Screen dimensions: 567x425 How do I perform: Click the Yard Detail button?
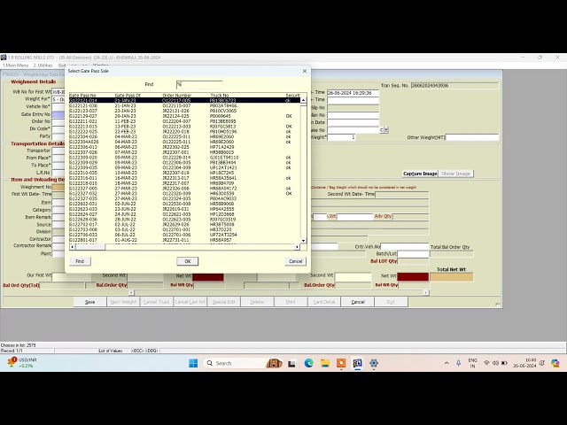pos(324,302)
